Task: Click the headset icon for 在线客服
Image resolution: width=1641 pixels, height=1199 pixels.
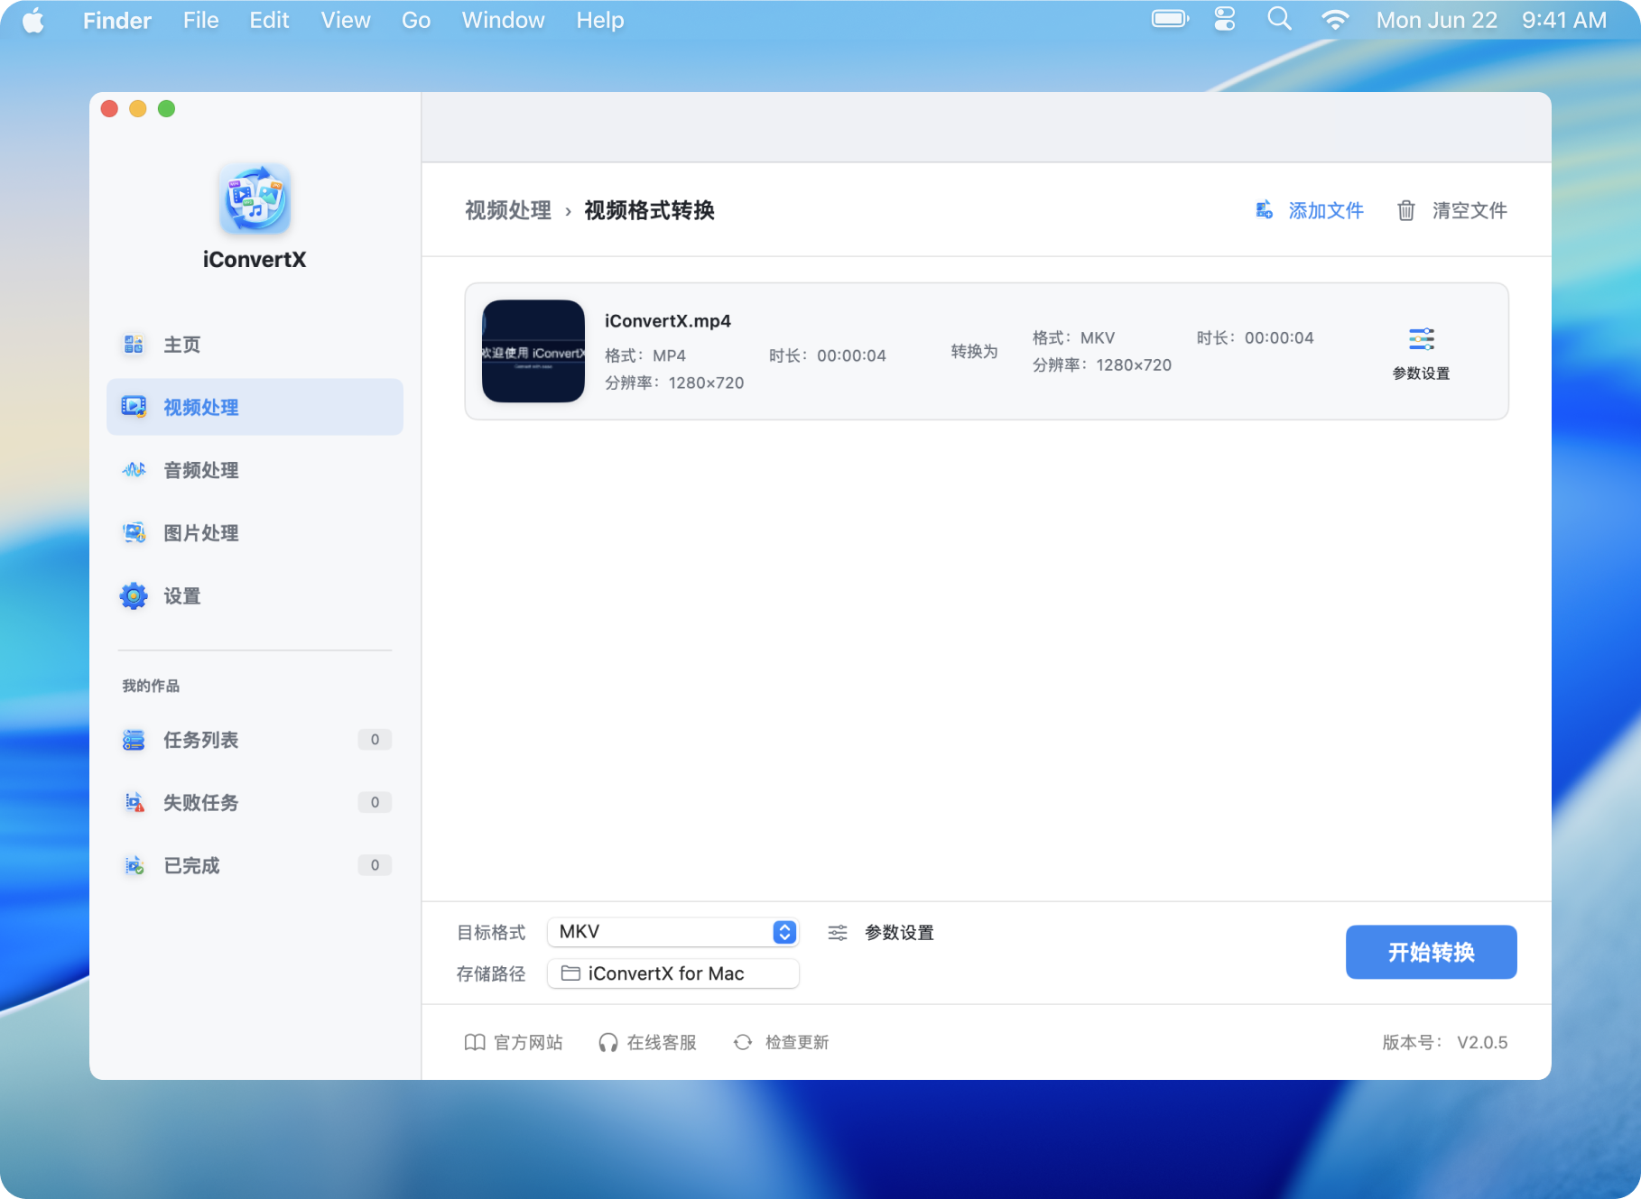Action: (x=608, y=1043)
